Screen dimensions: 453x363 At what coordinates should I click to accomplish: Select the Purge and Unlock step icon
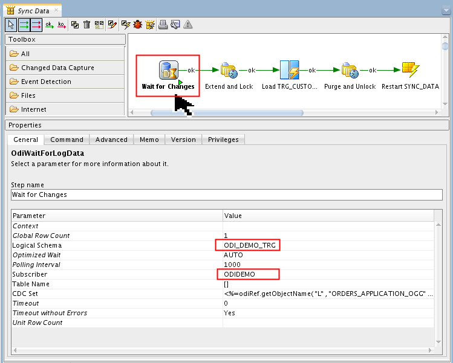[350, 70]
